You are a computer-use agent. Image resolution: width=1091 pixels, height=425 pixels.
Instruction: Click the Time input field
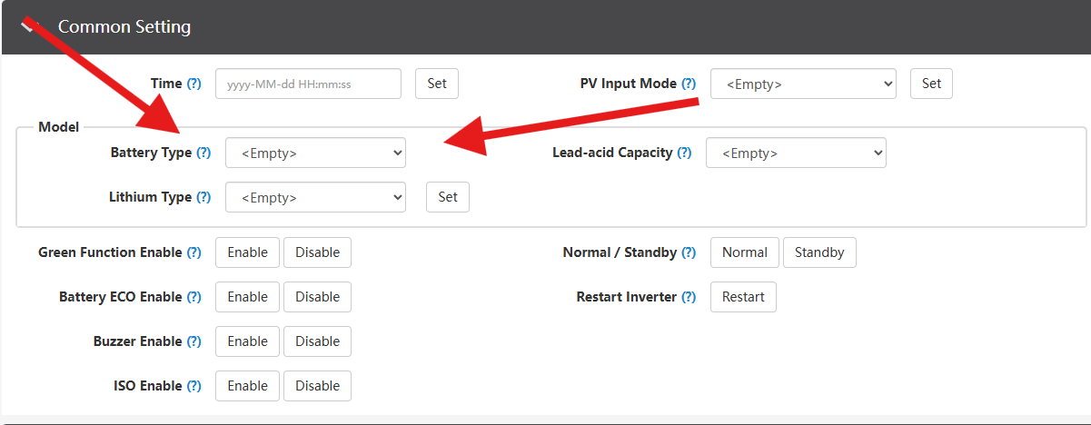[x=308, y=84]
